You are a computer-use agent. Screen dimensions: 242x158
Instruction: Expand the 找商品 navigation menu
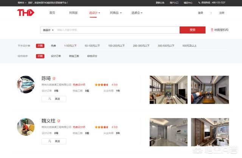(x=116, y=13)
